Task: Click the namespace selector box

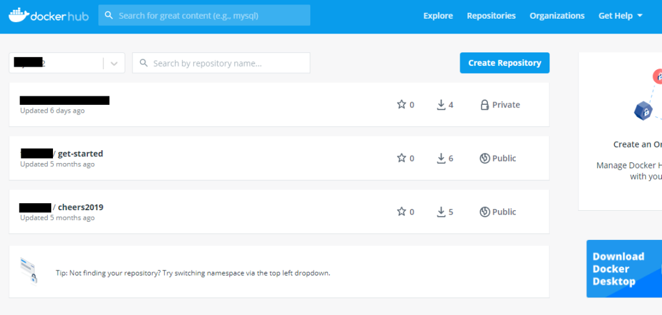Action: 67,63
